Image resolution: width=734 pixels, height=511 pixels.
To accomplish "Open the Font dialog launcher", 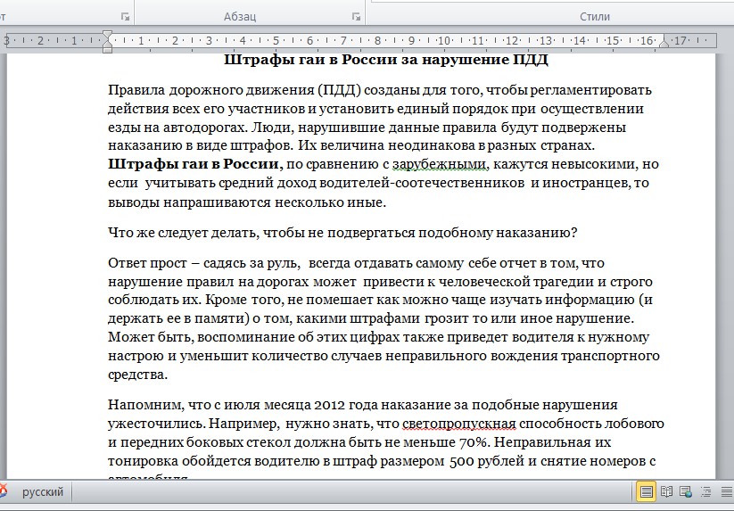I will coord(125,17).
